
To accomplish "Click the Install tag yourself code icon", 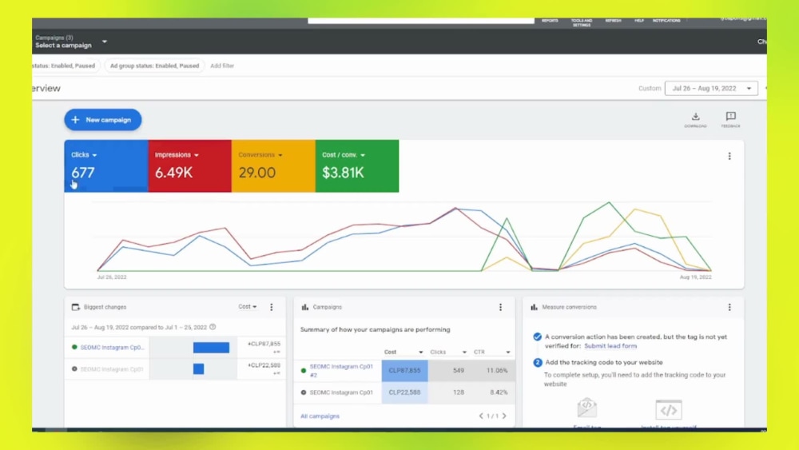I will tap(669, 410).
